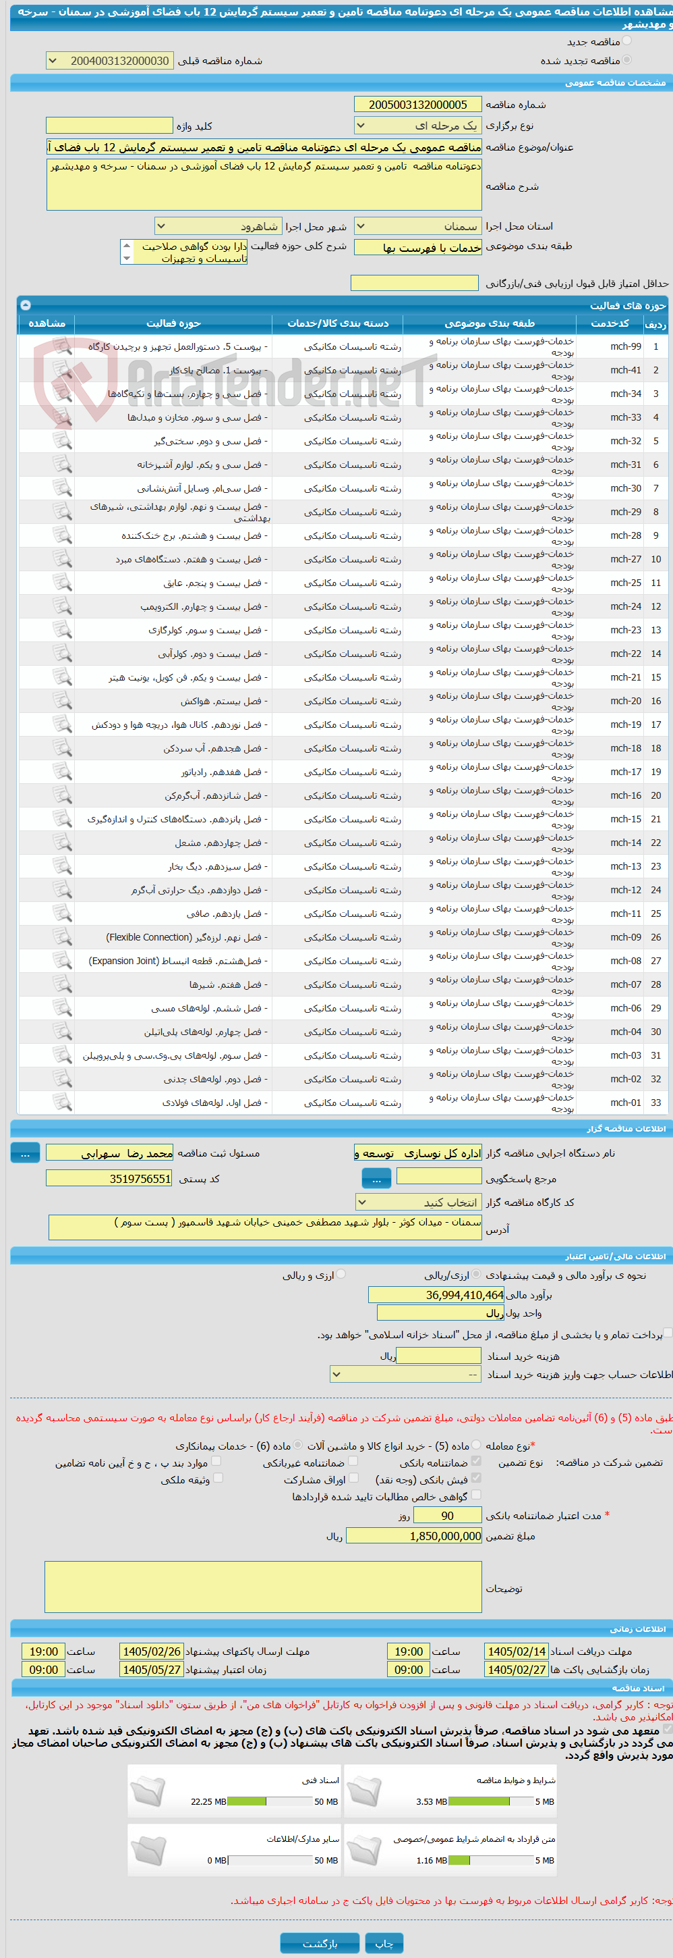This screenshot has height=1958, width=673.
Task: Toggle the اسناد خزانه اسلامی payment checkbox
Action: (x=668, y=1333)
